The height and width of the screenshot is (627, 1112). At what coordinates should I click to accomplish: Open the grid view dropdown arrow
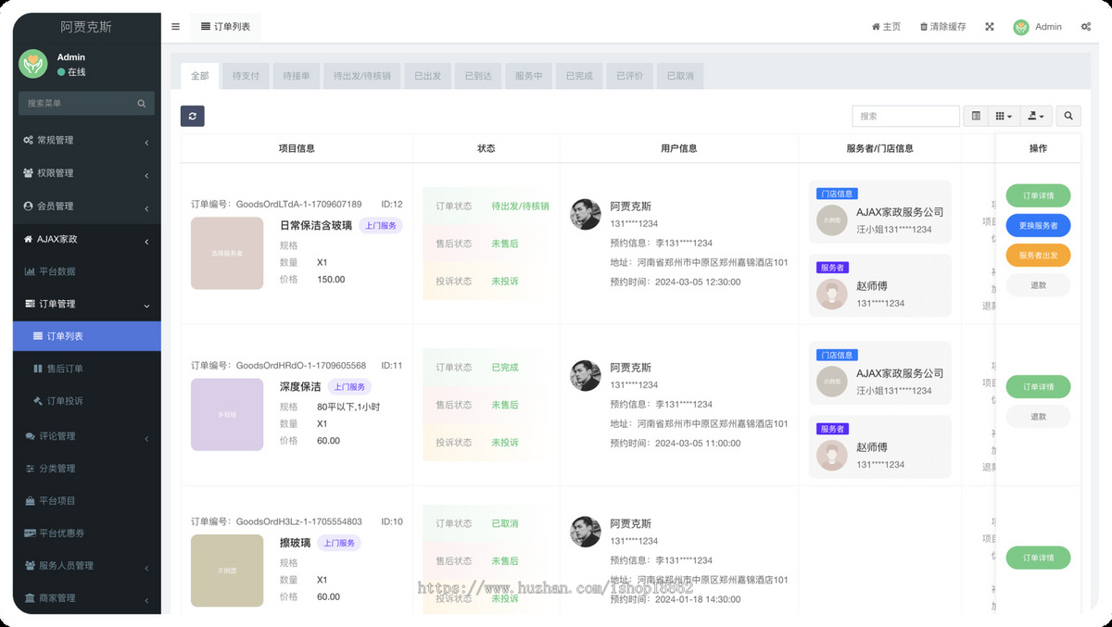click(x=1010, y=115)
